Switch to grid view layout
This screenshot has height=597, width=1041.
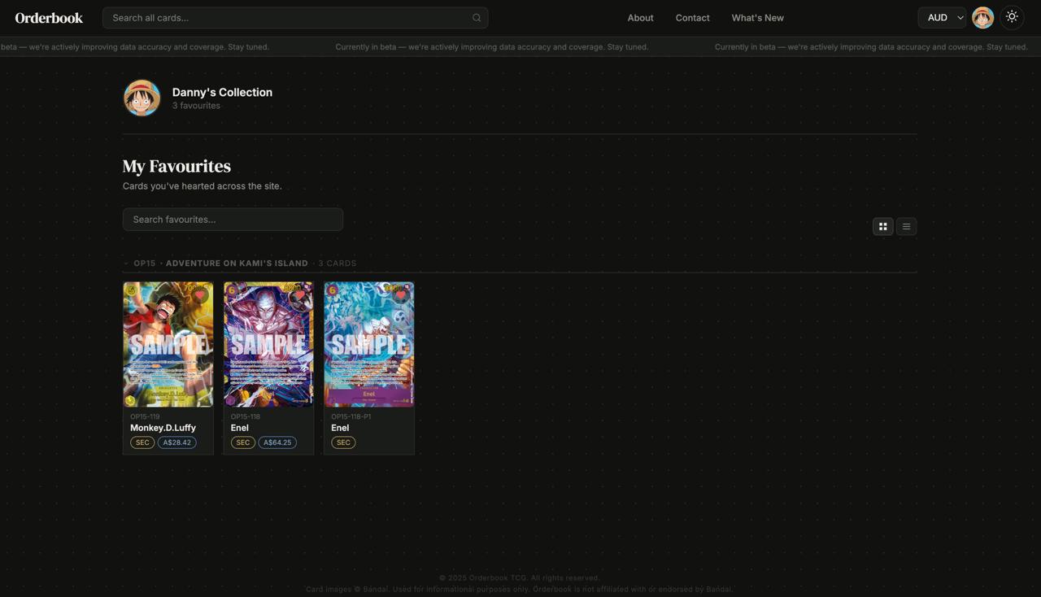[883, 226]
